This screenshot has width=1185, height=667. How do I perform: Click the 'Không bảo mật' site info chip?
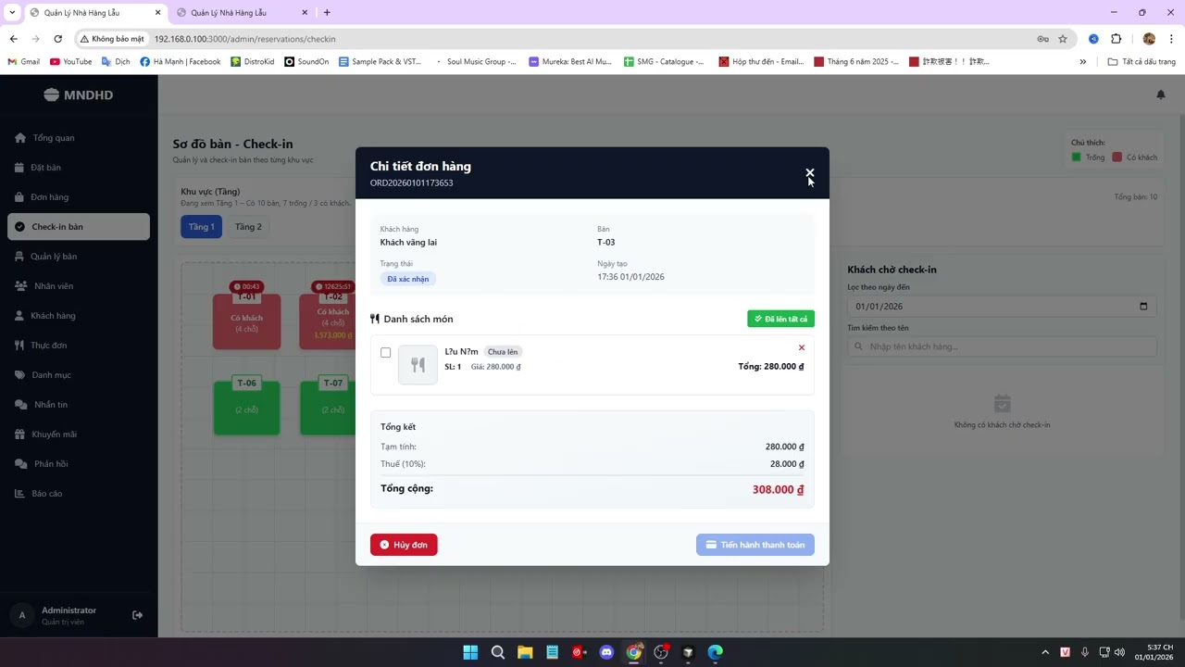pos(112,39)
